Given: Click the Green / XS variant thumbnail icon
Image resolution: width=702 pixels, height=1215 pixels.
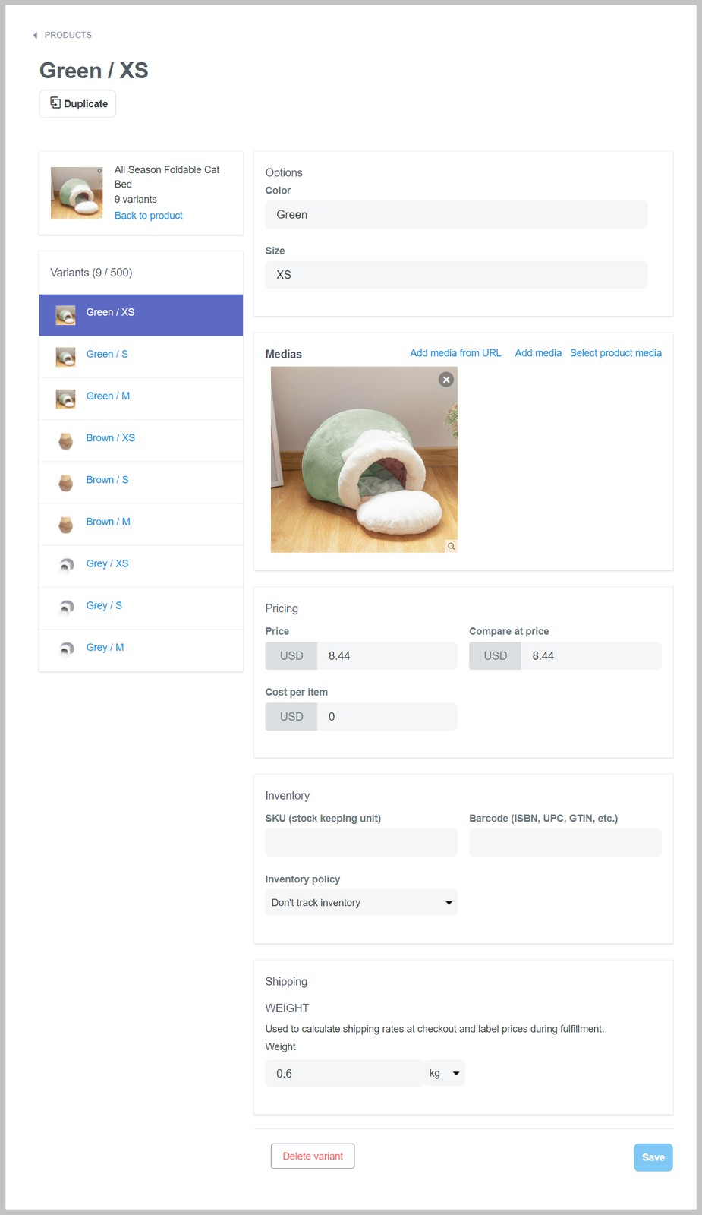Looking at the screenshot, I should (x=66, y=315).
